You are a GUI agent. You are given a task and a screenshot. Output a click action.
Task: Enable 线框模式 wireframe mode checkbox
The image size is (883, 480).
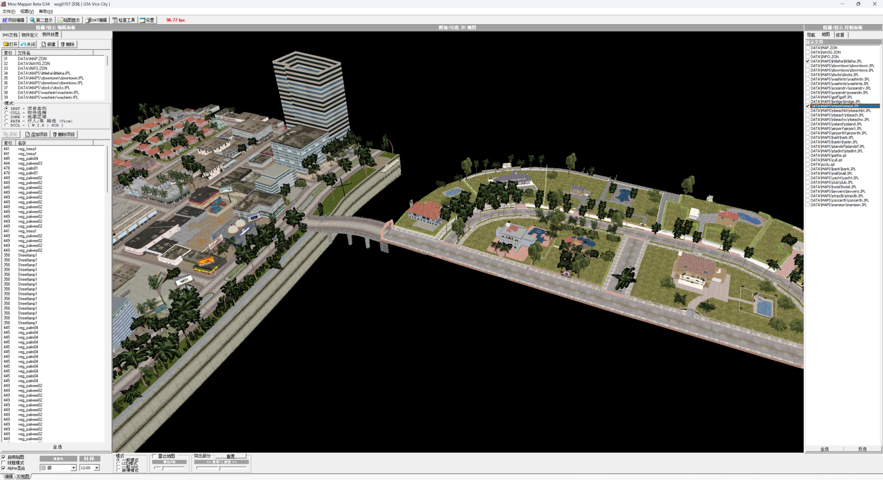click(3, 462)
